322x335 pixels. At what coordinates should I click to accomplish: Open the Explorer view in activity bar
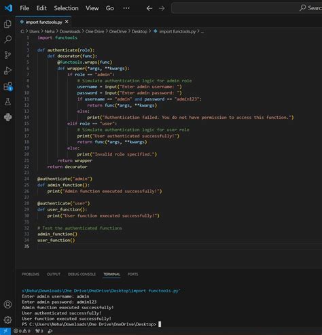pos(7,24)
